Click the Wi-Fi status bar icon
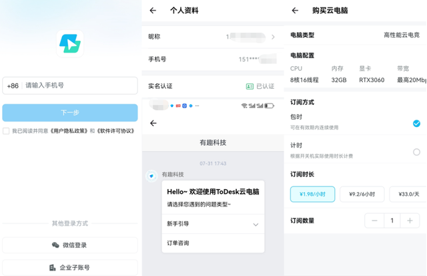 (244, 106)
